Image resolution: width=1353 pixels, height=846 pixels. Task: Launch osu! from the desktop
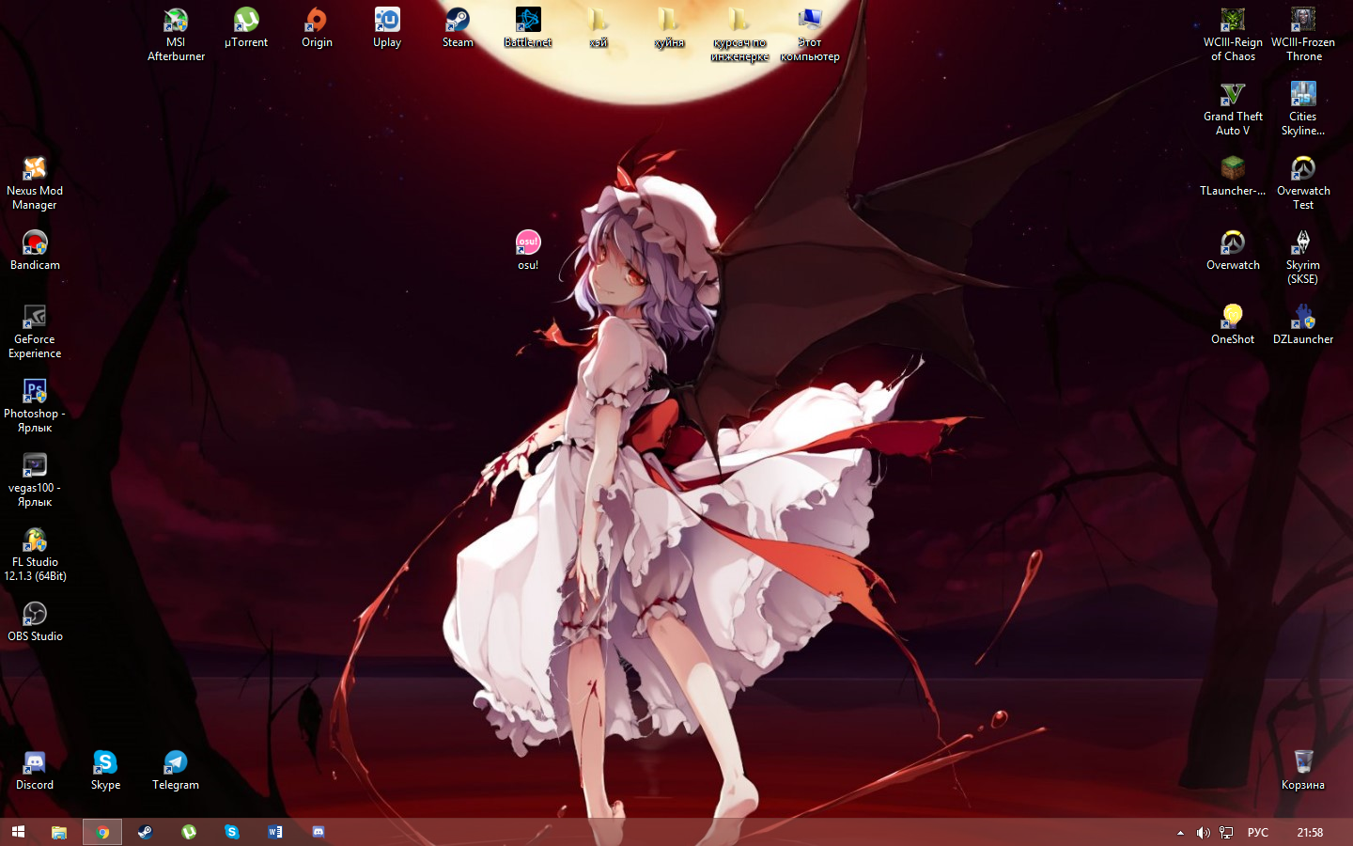coord(528,250)
